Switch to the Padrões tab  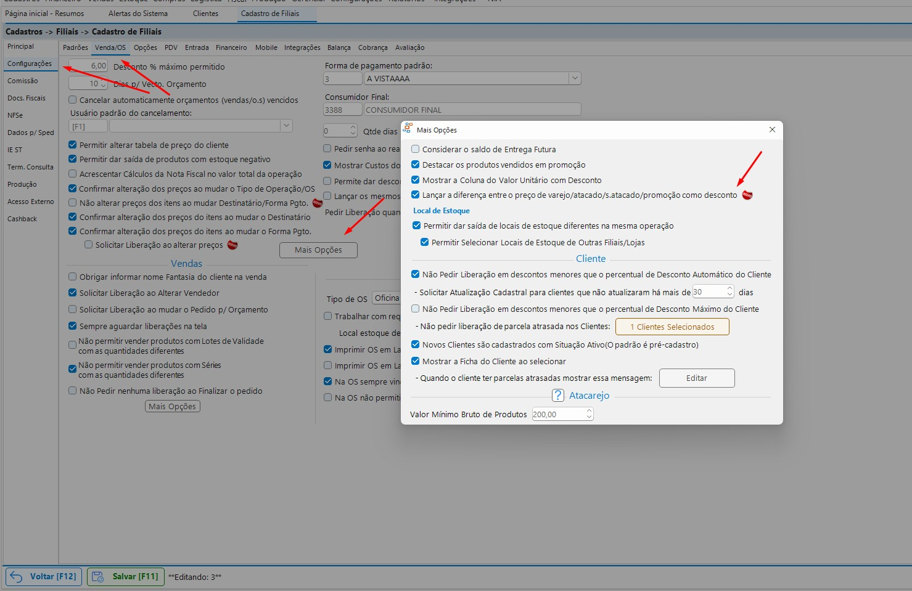[x=75, y=47]
